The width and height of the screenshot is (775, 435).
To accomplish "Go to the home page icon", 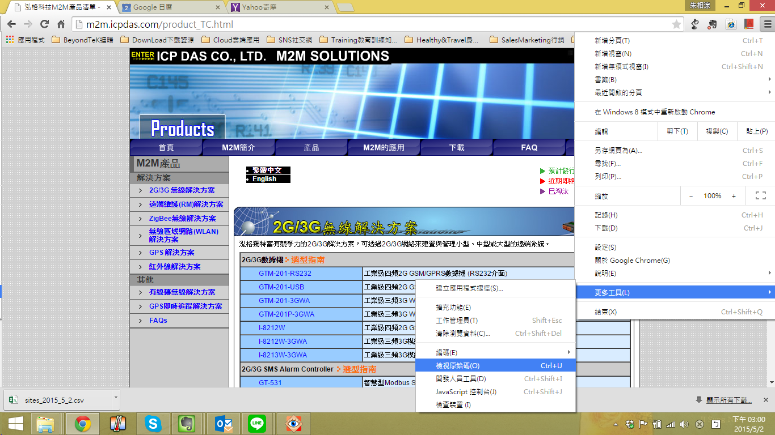I will point(61,24).
